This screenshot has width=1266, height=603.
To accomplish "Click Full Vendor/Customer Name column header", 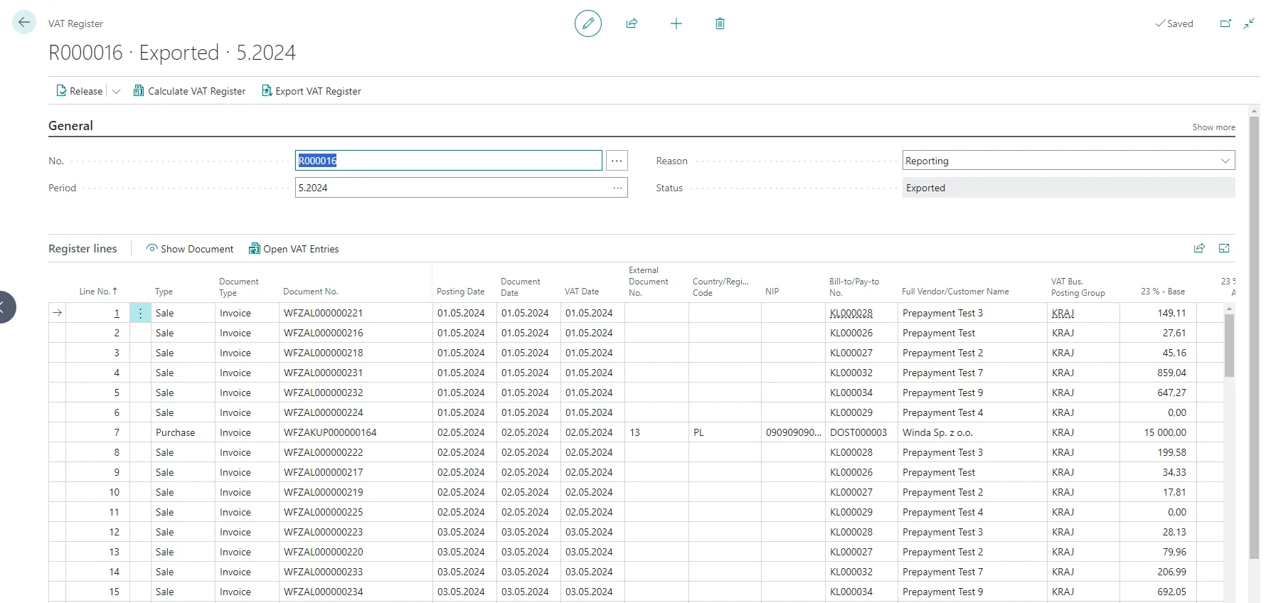I will [x=955, y=292].
